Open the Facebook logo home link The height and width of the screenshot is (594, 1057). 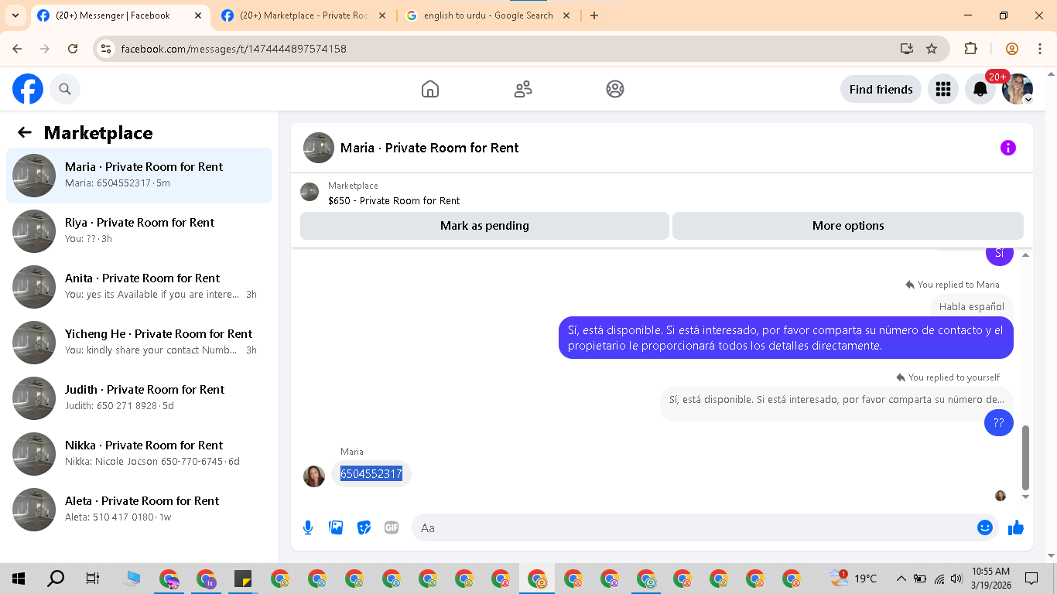click(x=28, y=89)
